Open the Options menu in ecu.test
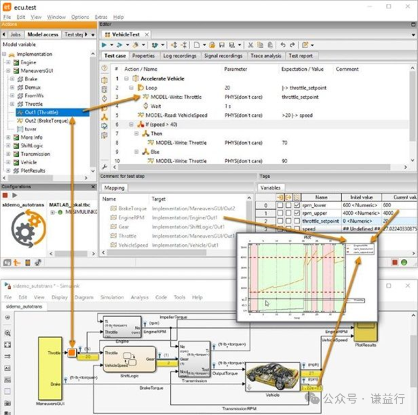The width and height of the screenshot is (418, 415). [80, 17]
